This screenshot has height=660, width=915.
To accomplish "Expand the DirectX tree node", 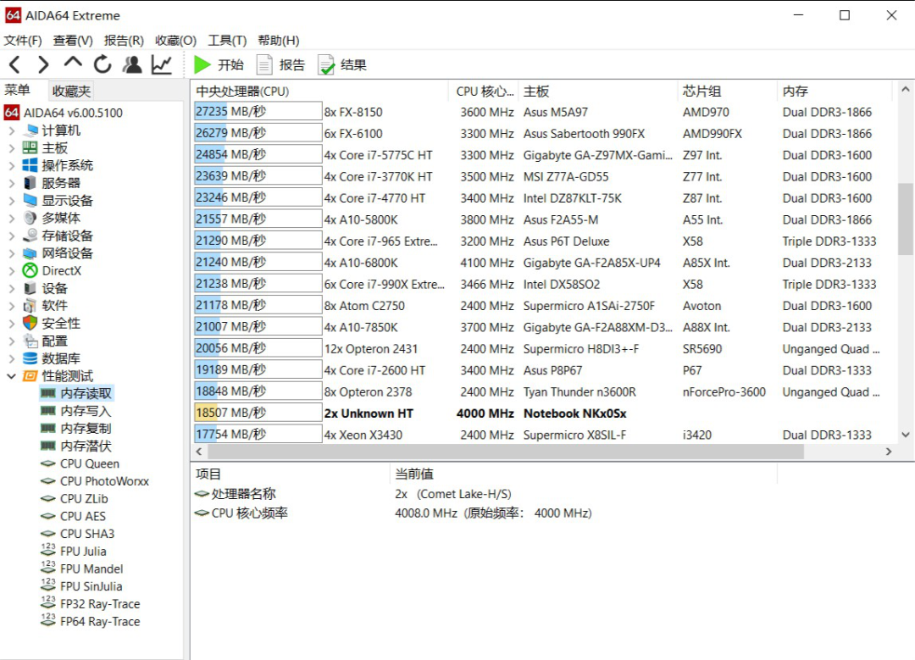I will point(12,270).
